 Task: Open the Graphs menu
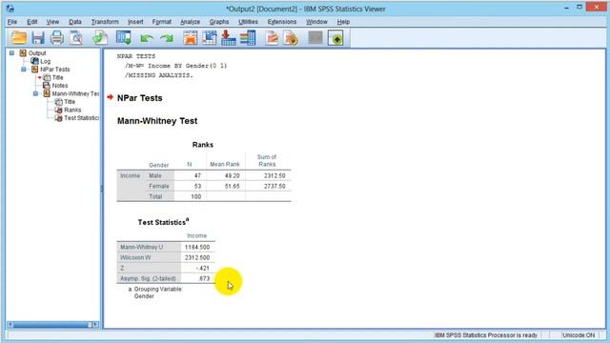coord(219,22)
